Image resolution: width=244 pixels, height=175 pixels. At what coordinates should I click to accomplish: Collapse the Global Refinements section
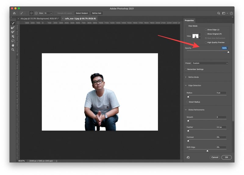186,110
